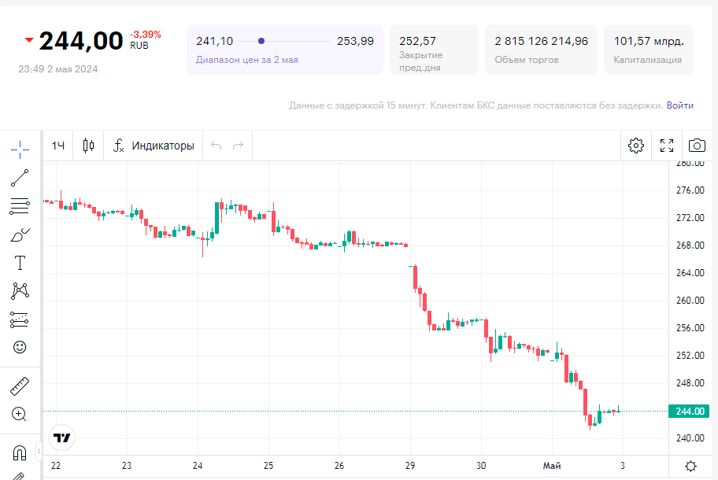Click the Войти login link
This screenshot has width=718, height=480.
680,105
